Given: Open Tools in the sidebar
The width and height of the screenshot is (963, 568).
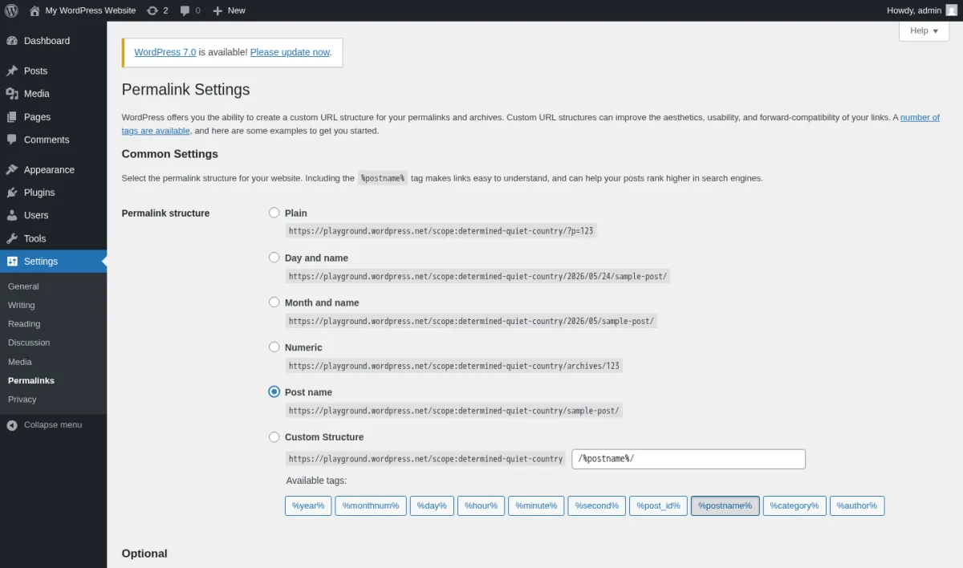Looking at the screenshot, I should (53, 238).
